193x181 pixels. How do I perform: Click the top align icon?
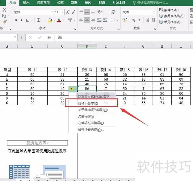pyautogui.click(x=81, y=12)
